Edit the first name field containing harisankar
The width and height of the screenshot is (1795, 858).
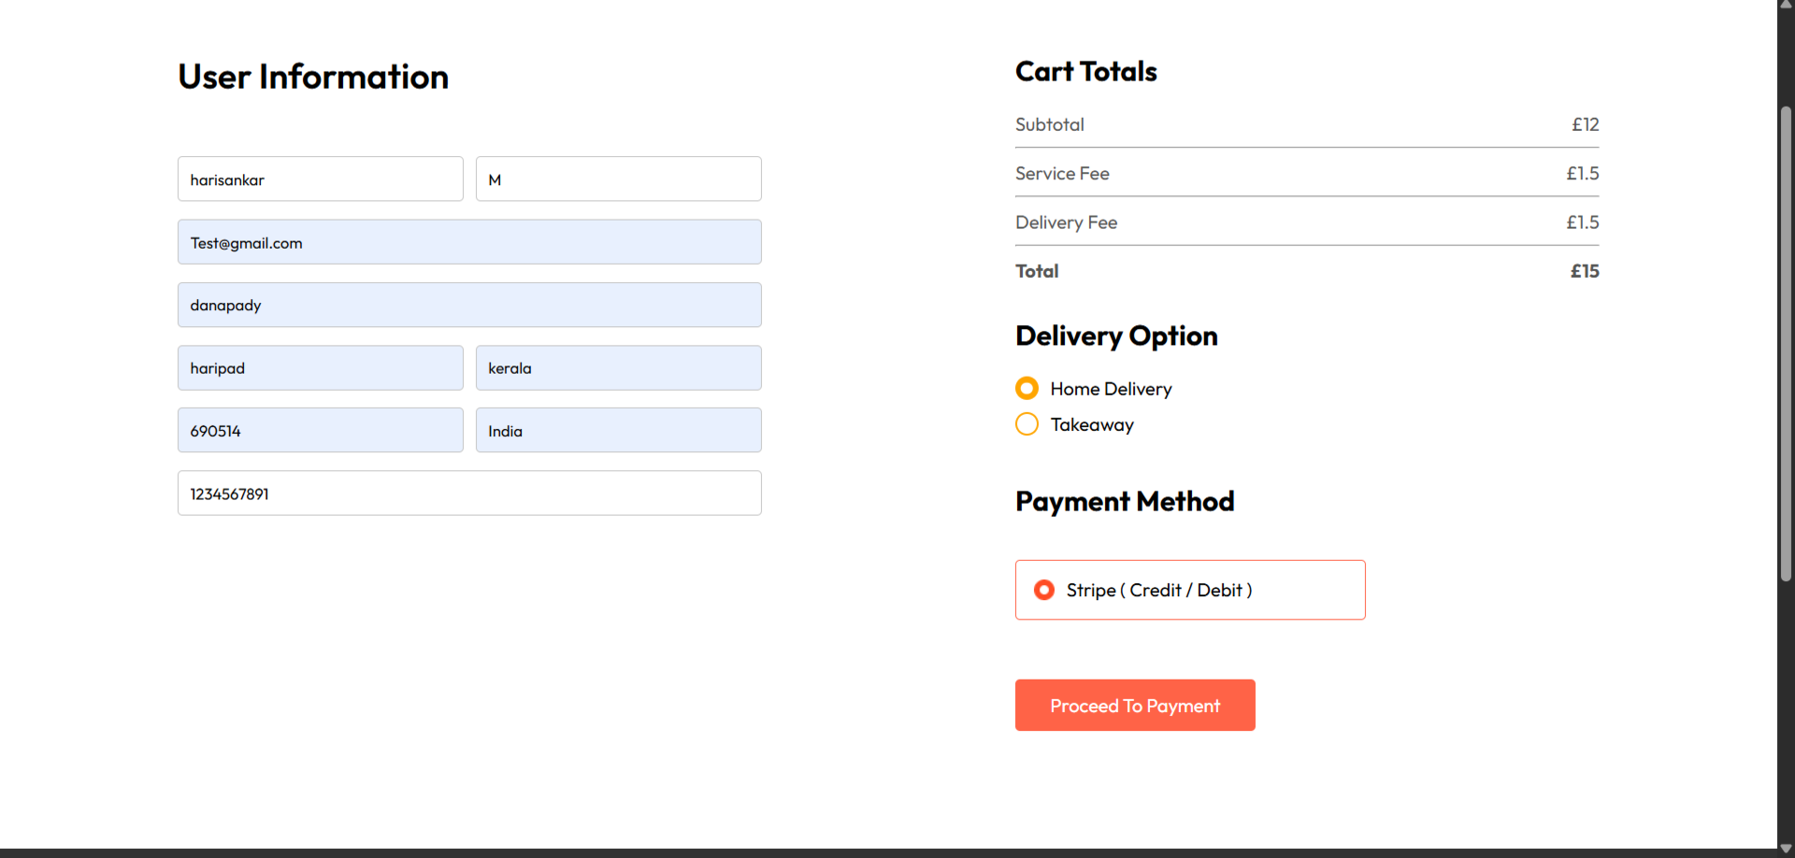tap(321, 179)
